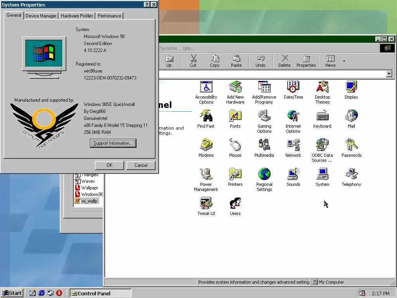Open the Date/Time applet
The image size is (397, 298).
293,90
